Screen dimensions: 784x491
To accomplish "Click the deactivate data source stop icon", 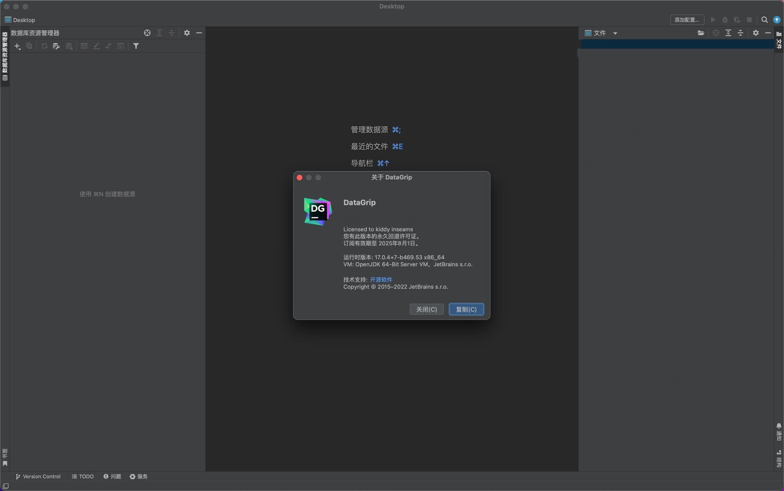I will coord(69,46).
